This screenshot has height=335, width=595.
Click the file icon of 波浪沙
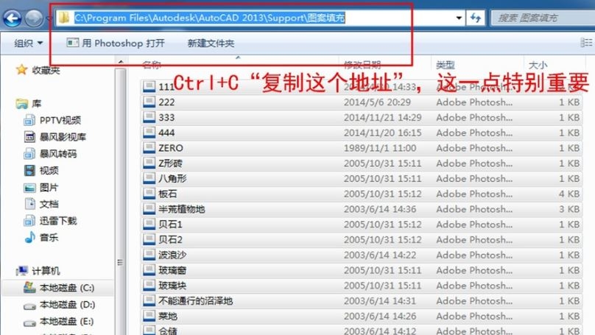149,255
